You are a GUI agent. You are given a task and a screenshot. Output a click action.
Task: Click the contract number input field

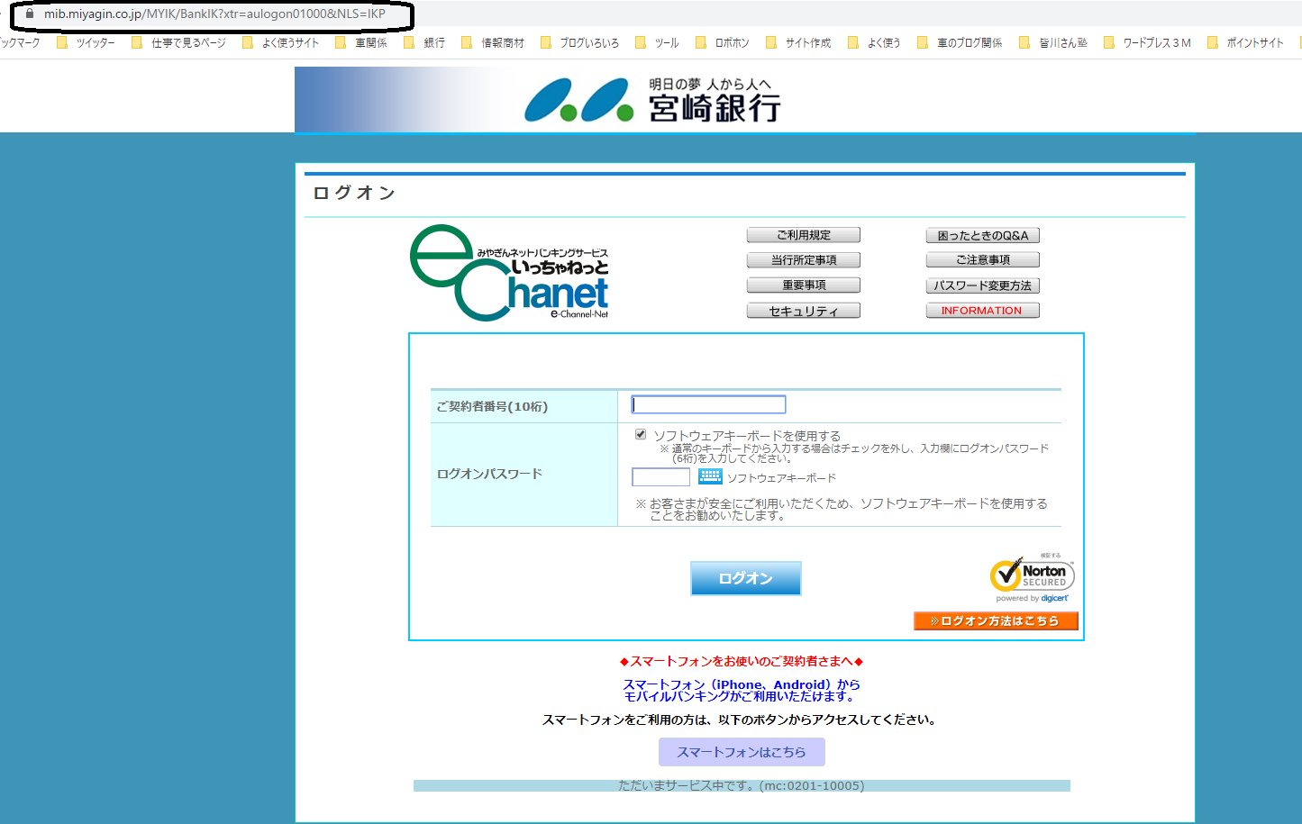[x=708, y=404]
